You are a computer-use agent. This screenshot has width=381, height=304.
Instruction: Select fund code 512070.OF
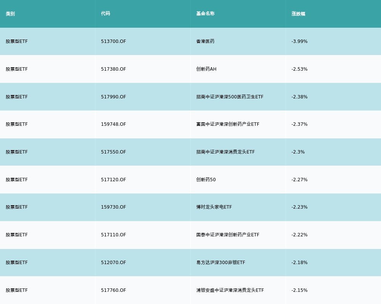click(113, 263)
